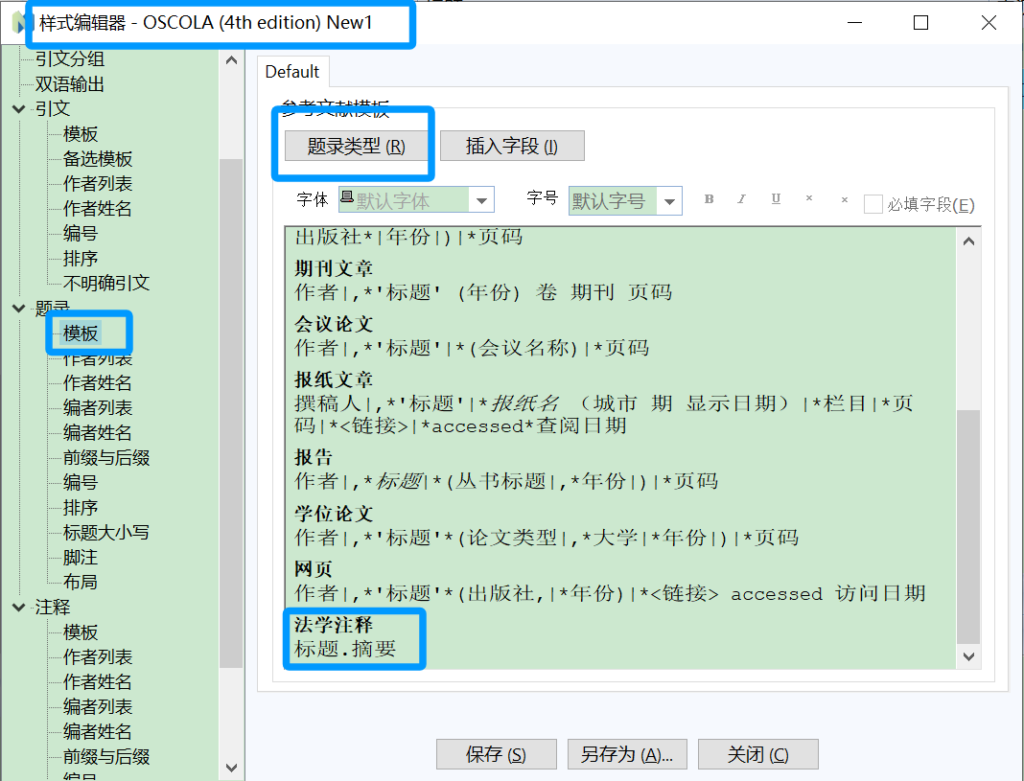This screenshot has height=781, width=1024.
Task: Click the 插入字段 button
Action: tap(511, 146)
